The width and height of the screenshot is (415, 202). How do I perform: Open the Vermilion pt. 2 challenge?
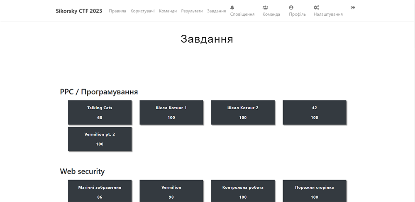[100, 139]
